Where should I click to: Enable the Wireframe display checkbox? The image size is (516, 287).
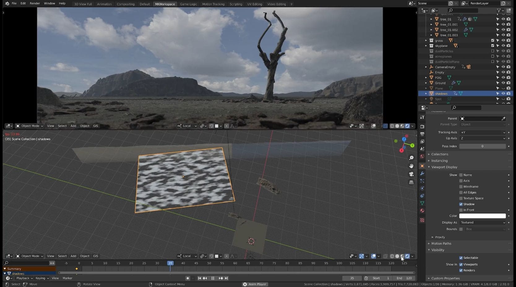pyautogui.click(x=461, y=187)
